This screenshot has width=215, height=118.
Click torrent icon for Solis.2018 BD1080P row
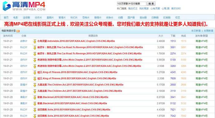tap(35, 110)
